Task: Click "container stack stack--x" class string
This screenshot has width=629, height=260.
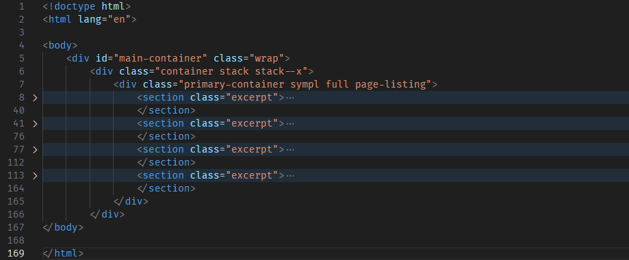Action: click(x=231, y=71)
